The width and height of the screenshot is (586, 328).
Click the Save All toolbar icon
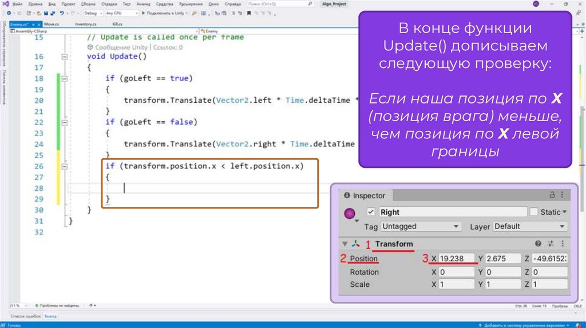[51, 13]
